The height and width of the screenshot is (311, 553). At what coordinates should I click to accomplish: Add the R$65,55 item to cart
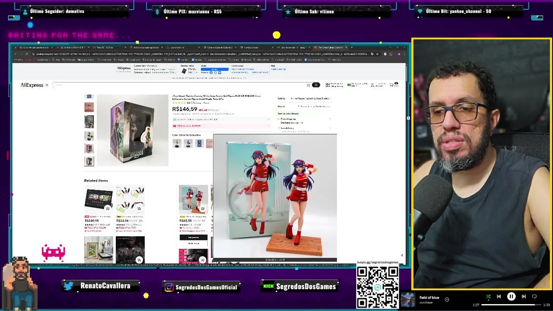(202, 209)
